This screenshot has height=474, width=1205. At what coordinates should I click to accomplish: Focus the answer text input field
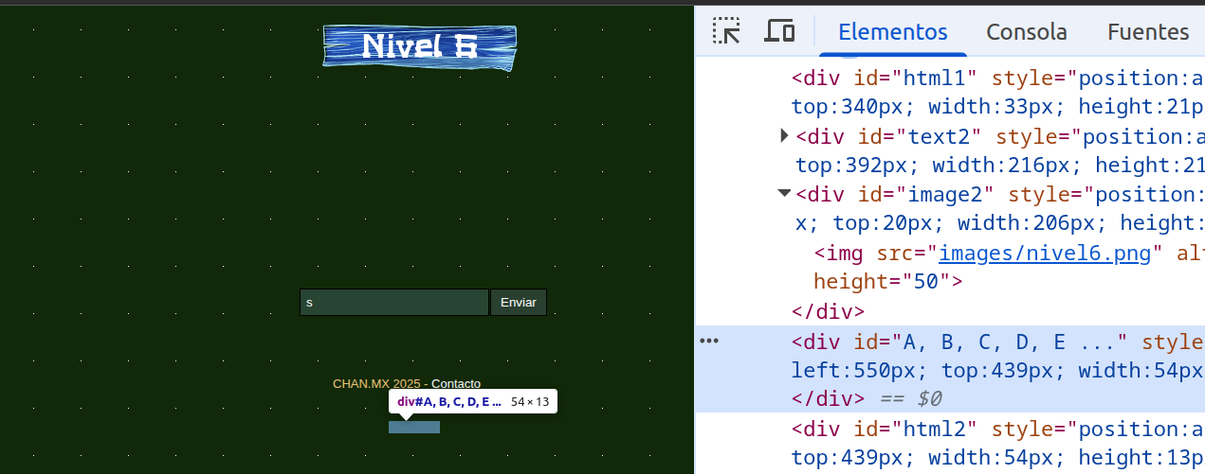pos(393,303)
